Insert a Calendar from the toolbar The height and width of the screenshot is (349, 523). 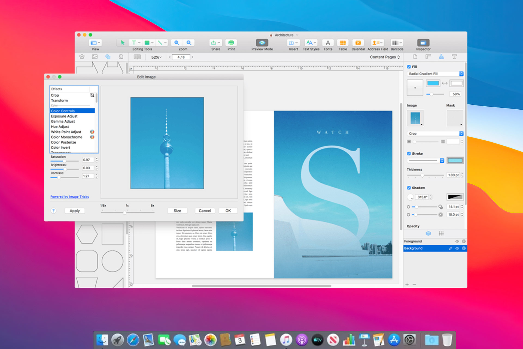[358, 43]
